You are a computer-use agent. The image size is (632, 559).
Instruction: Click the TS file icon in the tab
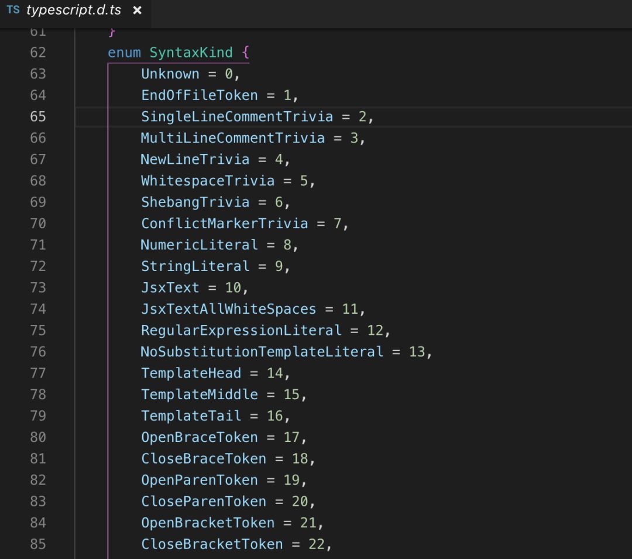(13, 10)
